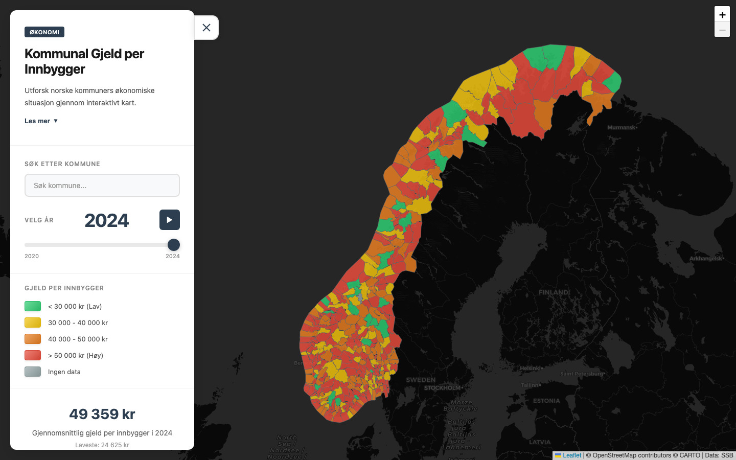Zoom out on the map
The image size is (736, 460).
click(x=722, y=30)
